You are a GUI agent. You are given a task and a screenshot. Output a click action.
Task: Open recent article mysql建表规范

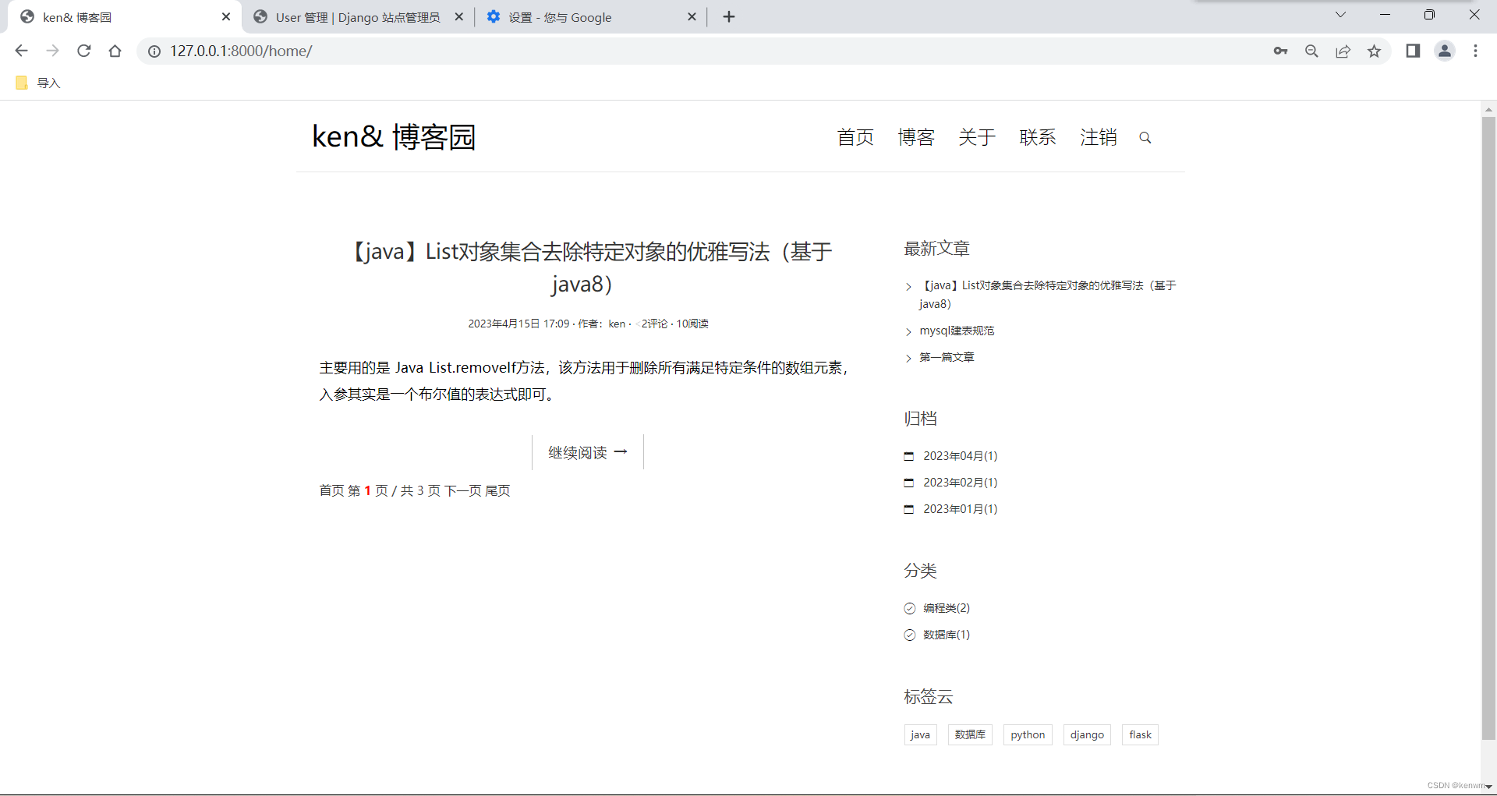coord(957,331)
